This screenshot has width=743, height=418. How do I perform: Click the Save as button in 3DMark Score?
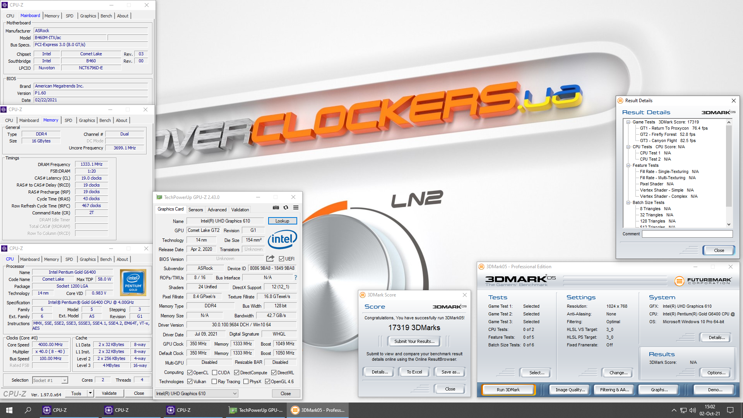coord(451,372)
